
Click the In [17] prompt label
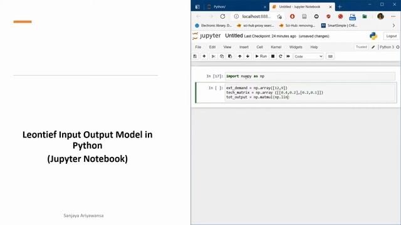214,76
